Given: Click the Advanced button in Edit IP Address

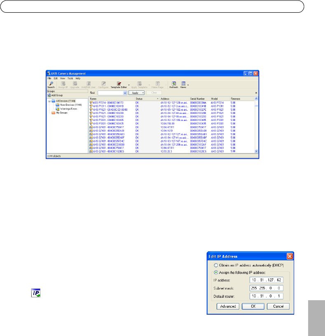Looking at the screenshot, I should click(x=228, y=306).
